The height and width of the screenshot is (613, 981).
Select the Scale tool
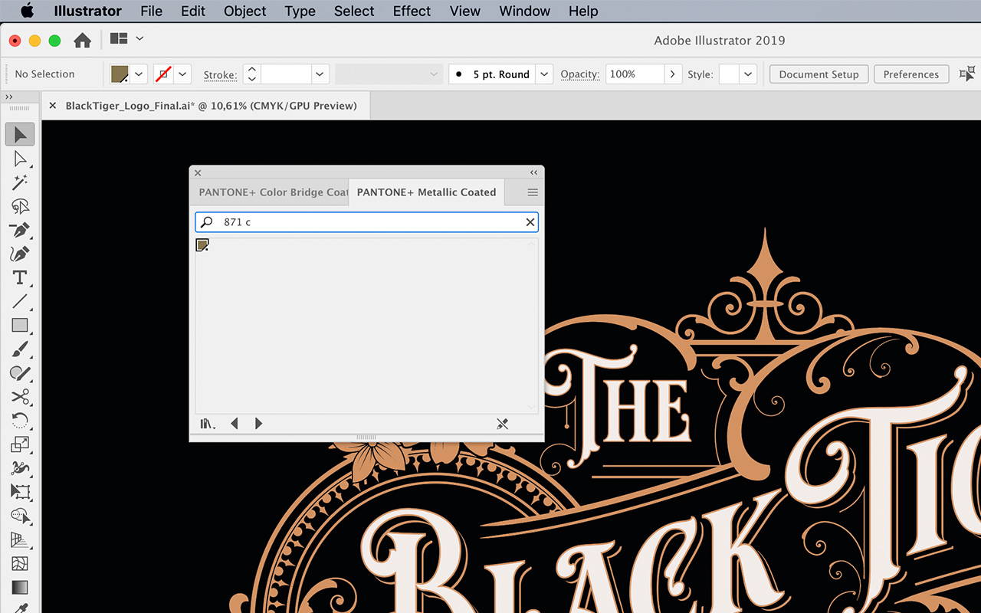point(20,444)
